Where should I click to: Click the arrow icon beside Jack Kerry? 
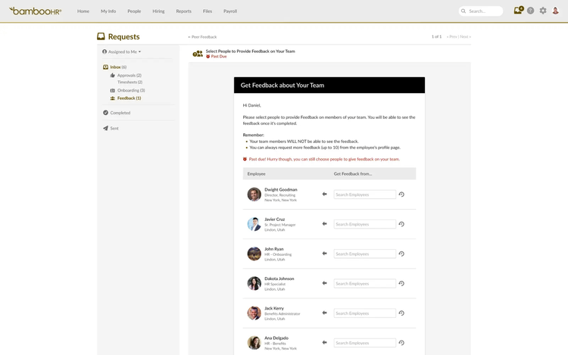point(324,313)
